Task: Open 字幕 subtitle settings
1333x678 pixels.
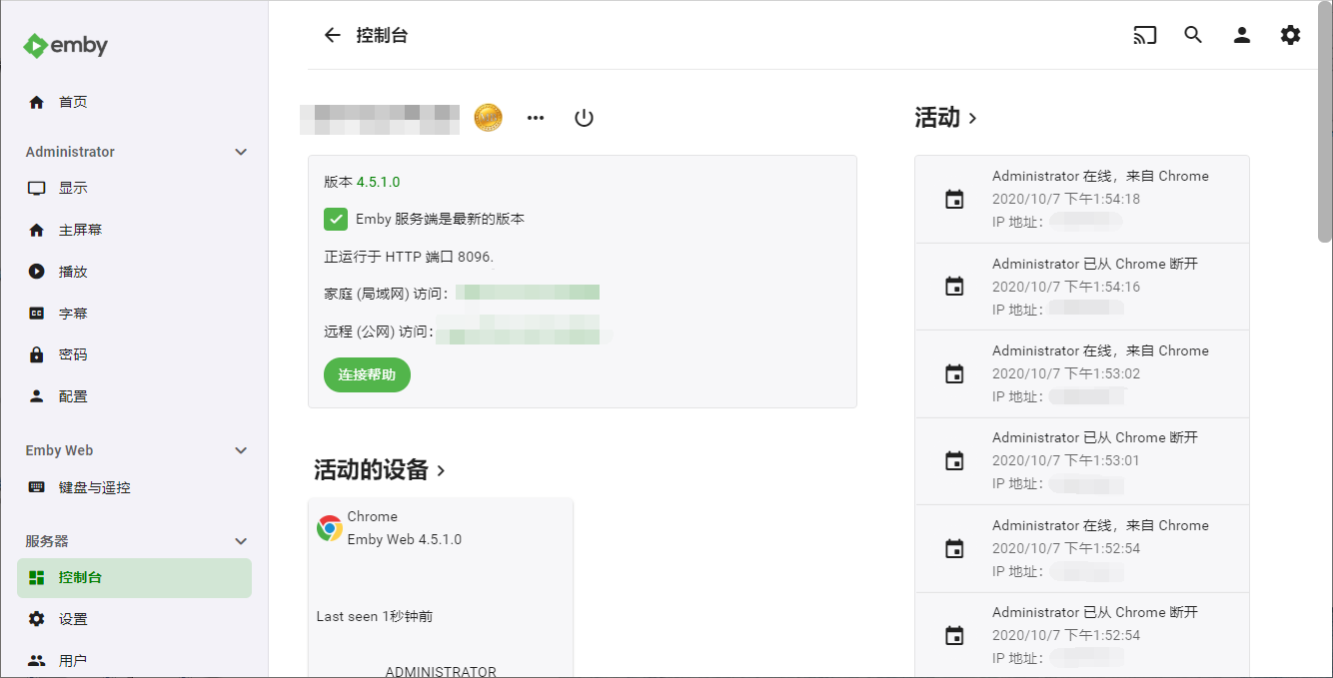Action: click(x=134, y=314)
